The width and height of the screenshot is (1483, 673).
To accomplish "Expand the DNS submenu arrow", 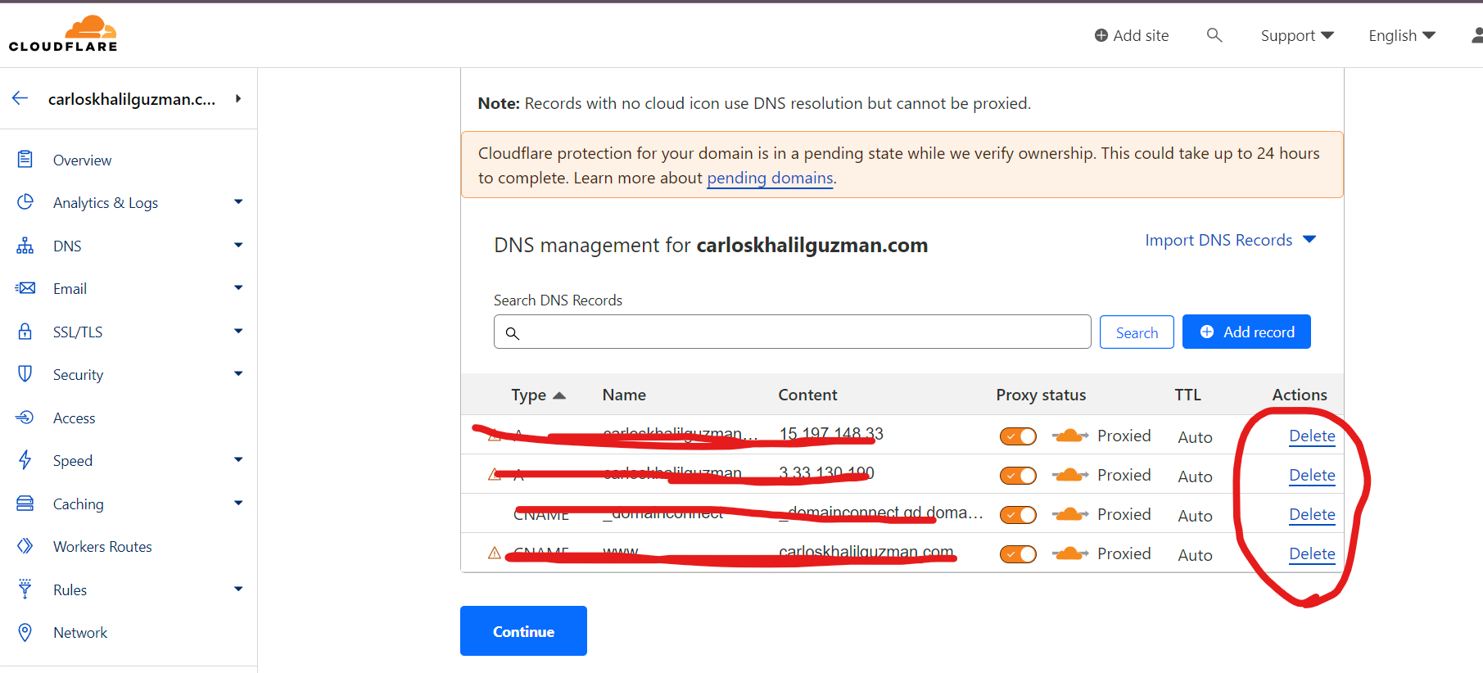I will [238, 245].
